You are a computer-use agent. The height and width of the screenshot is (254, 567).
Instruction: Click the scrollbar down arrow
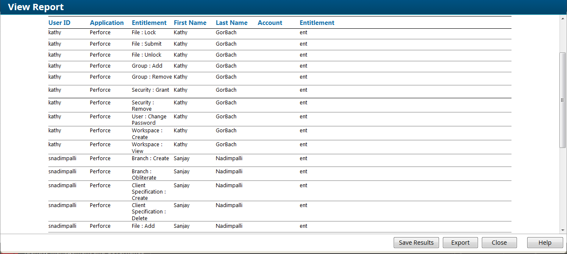pyautogui.click(x=563, y=230)
